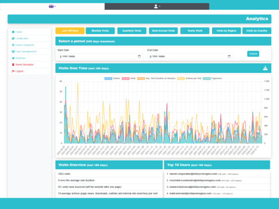Click the Reset Simulator trash icon

[x=13, y=65]
